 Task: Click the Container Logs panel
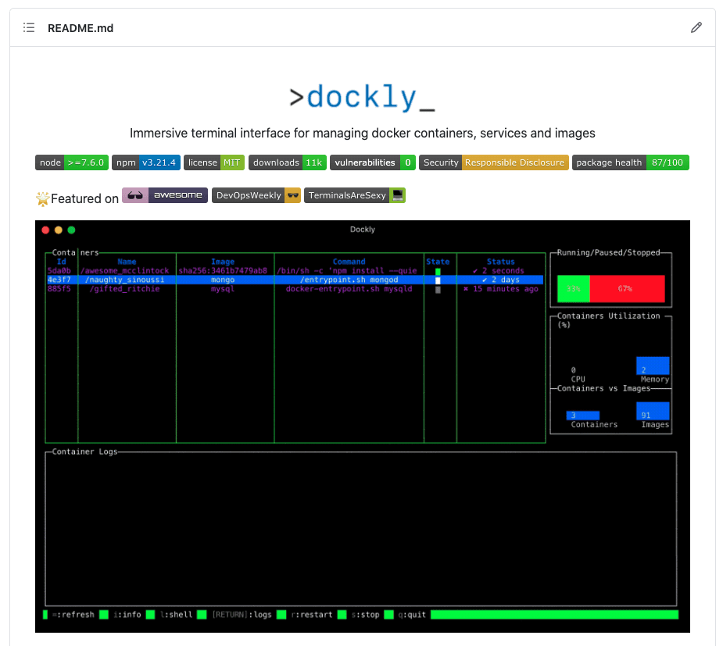point(360,528)
